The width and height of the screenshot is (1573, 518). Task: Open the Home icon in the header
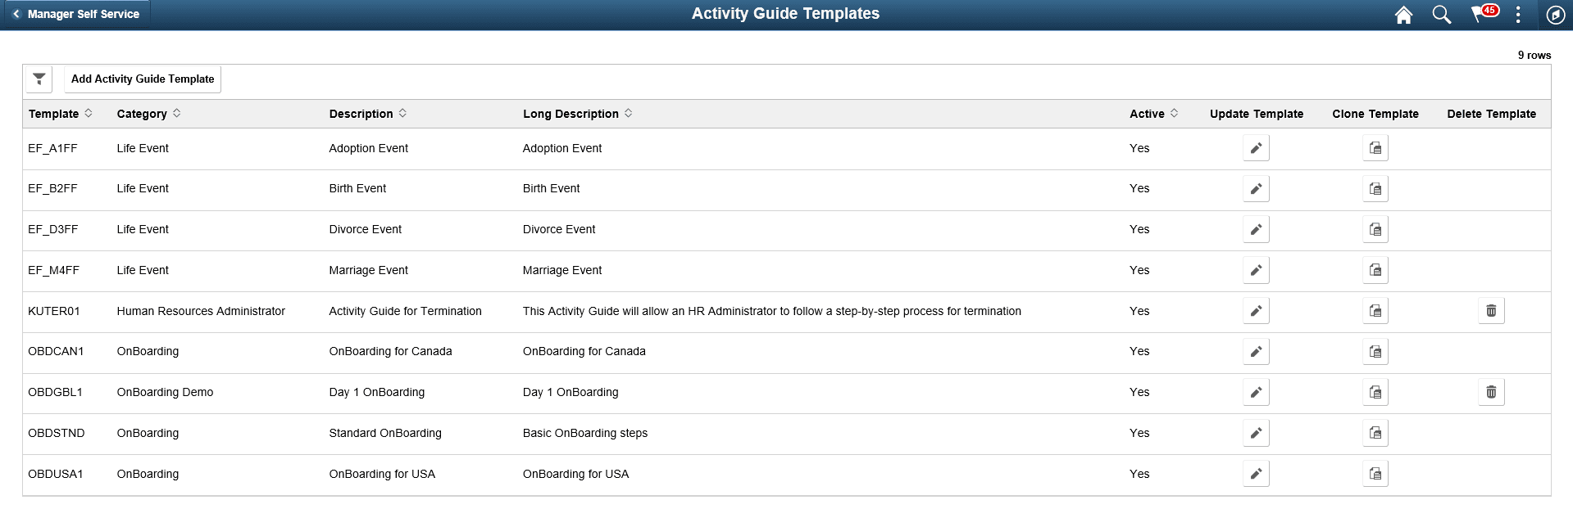point(1403,14)
